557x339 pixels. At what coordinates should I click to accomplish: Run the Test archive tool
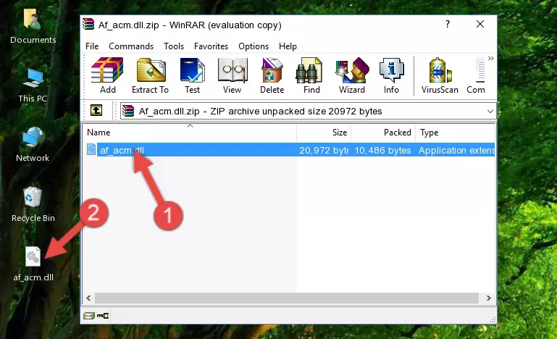click(192, 75)
